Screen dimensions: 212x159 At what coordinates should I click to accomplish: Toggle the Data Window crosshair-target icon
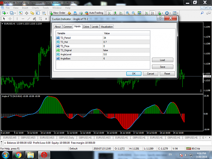click(27, 13)
